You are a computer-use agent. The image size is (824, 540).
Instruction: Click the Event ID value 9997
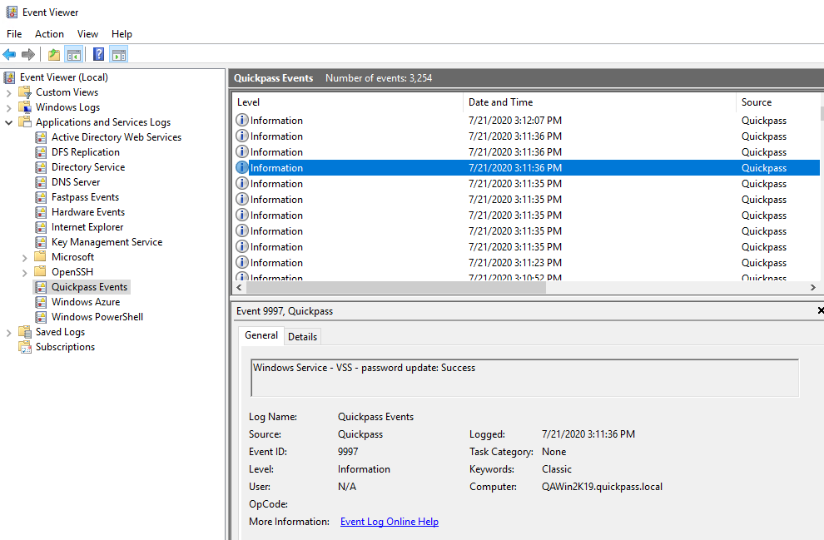pos(348,452)
